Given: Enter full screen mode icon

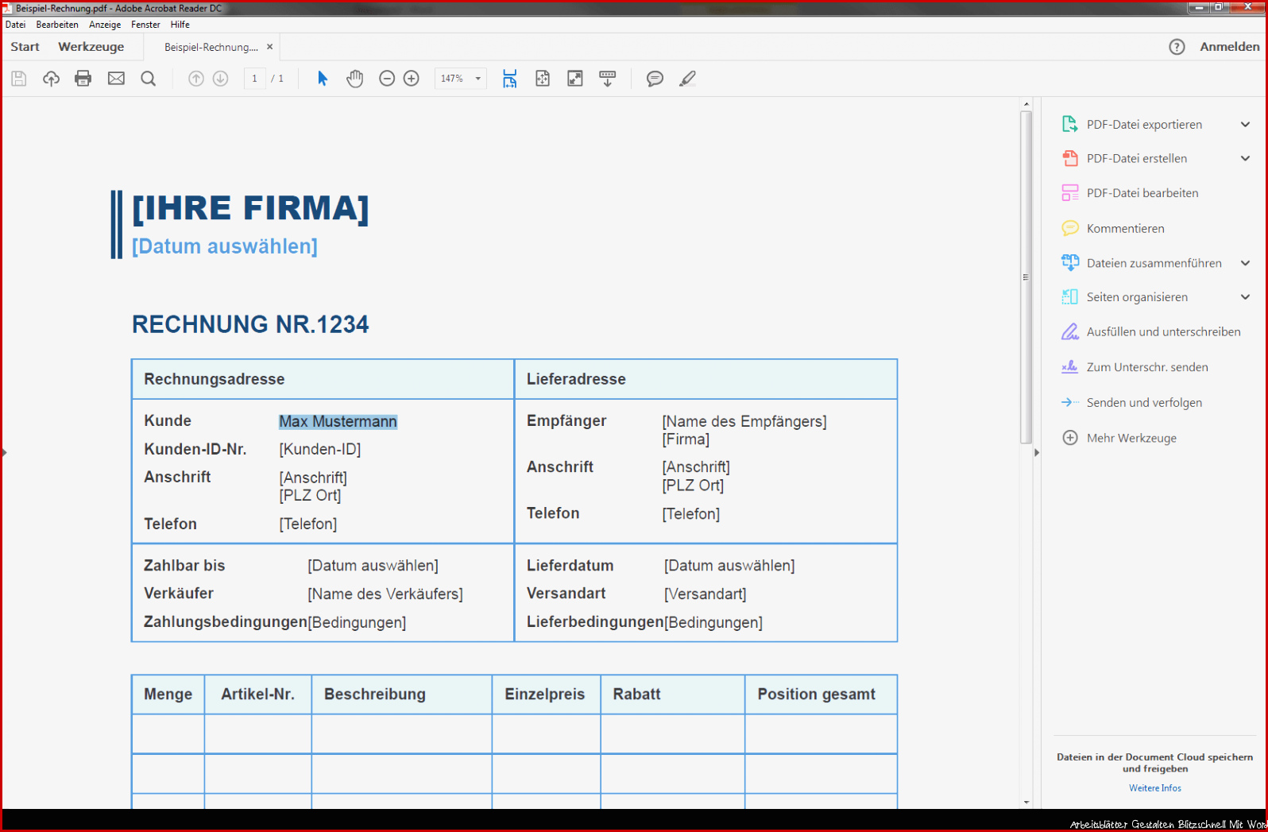Looking at the screenshot, I should pos(575,79).
